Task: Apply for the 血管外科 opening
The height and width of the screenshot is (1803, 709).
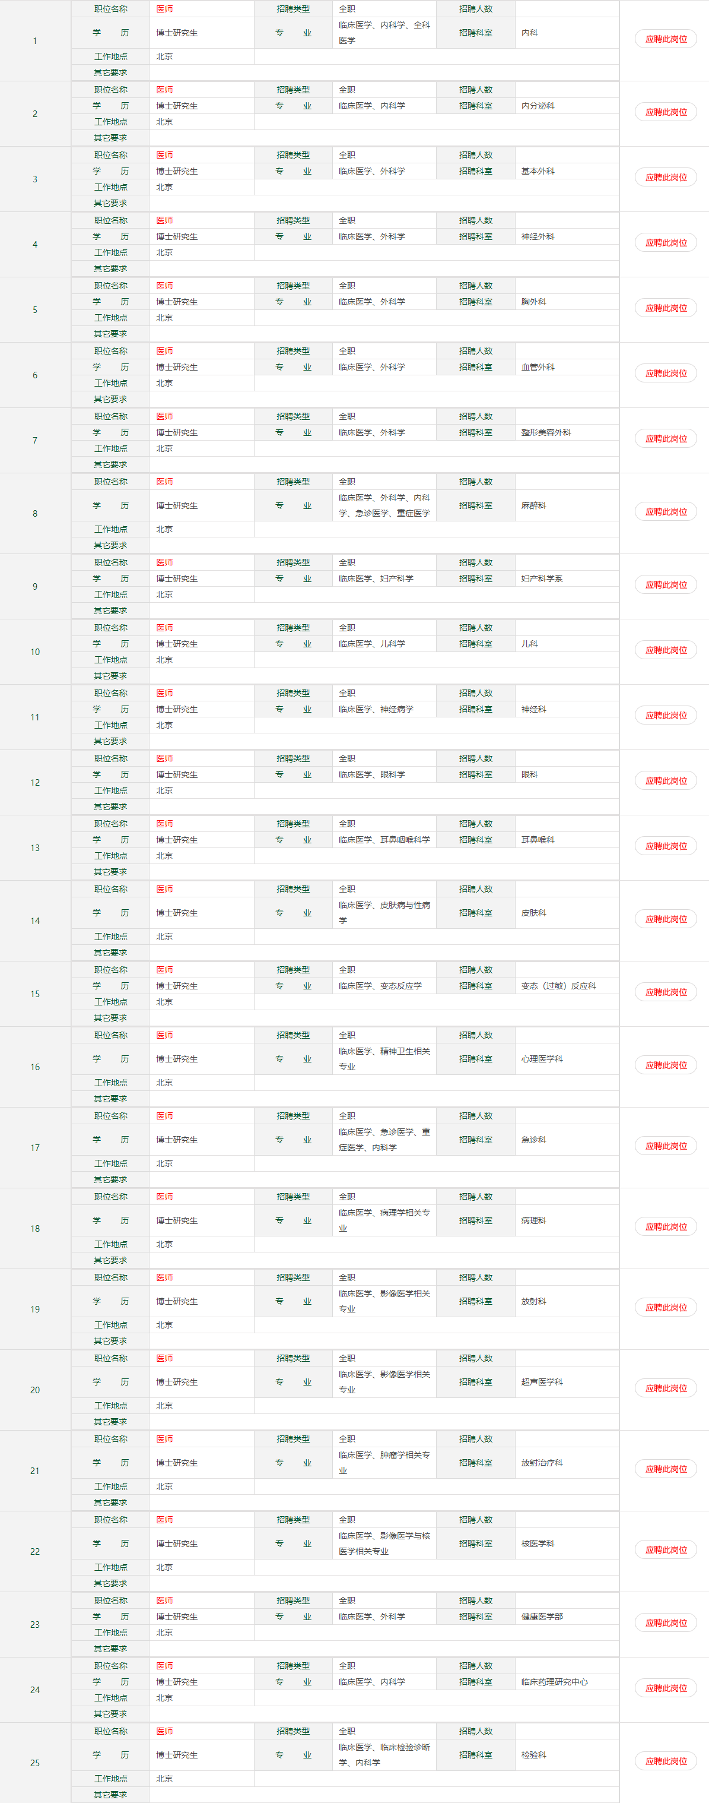Action: pyautogui.click(x=666, y=374)
